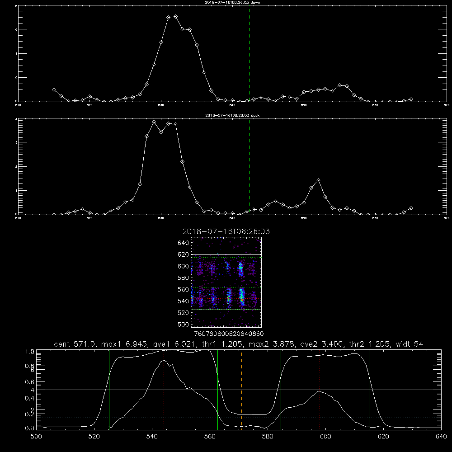Click heatmap y-axis label 560

184,289
